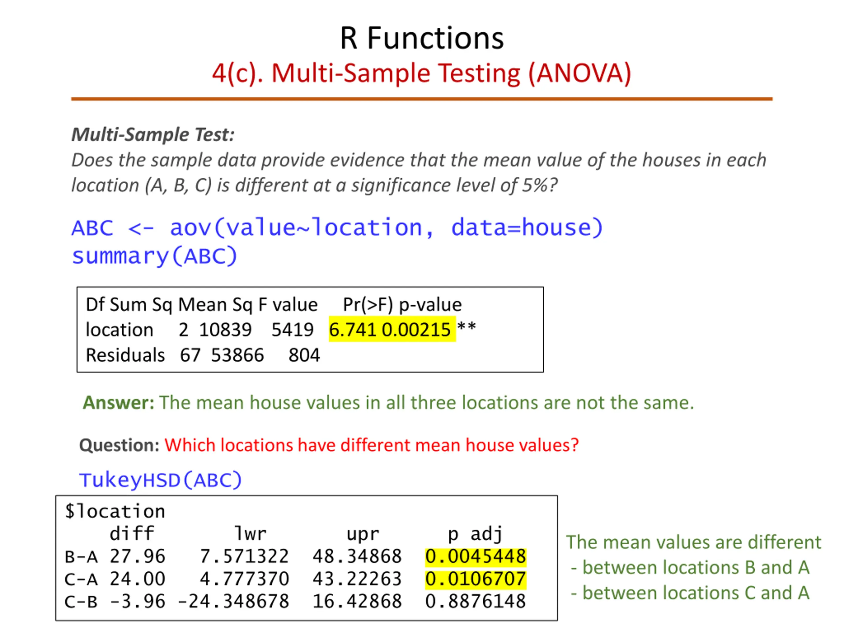Click the highlighted p adj 0.0106707
Viewport: 844px width, 633px height.
click(475, 579)
